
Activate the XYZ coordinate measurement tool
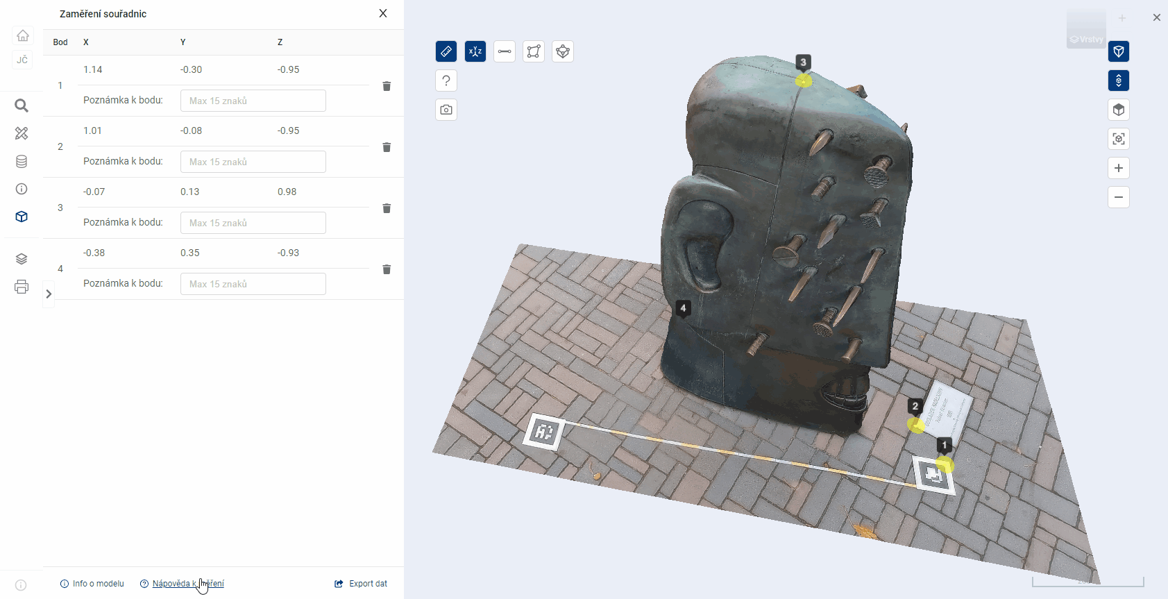tap(475, 51)
